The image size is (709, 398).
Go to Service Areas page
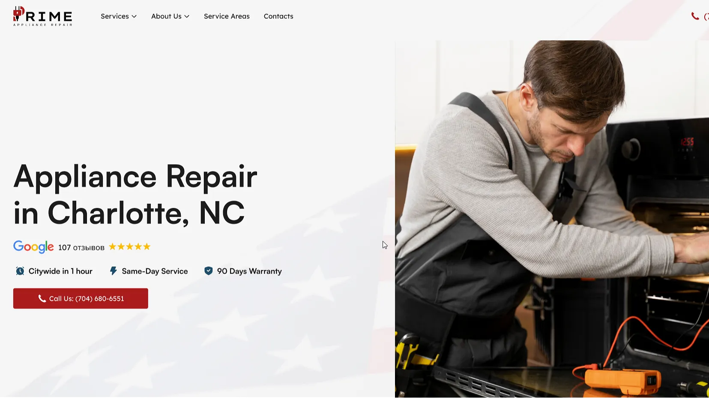tap(227, 16)
